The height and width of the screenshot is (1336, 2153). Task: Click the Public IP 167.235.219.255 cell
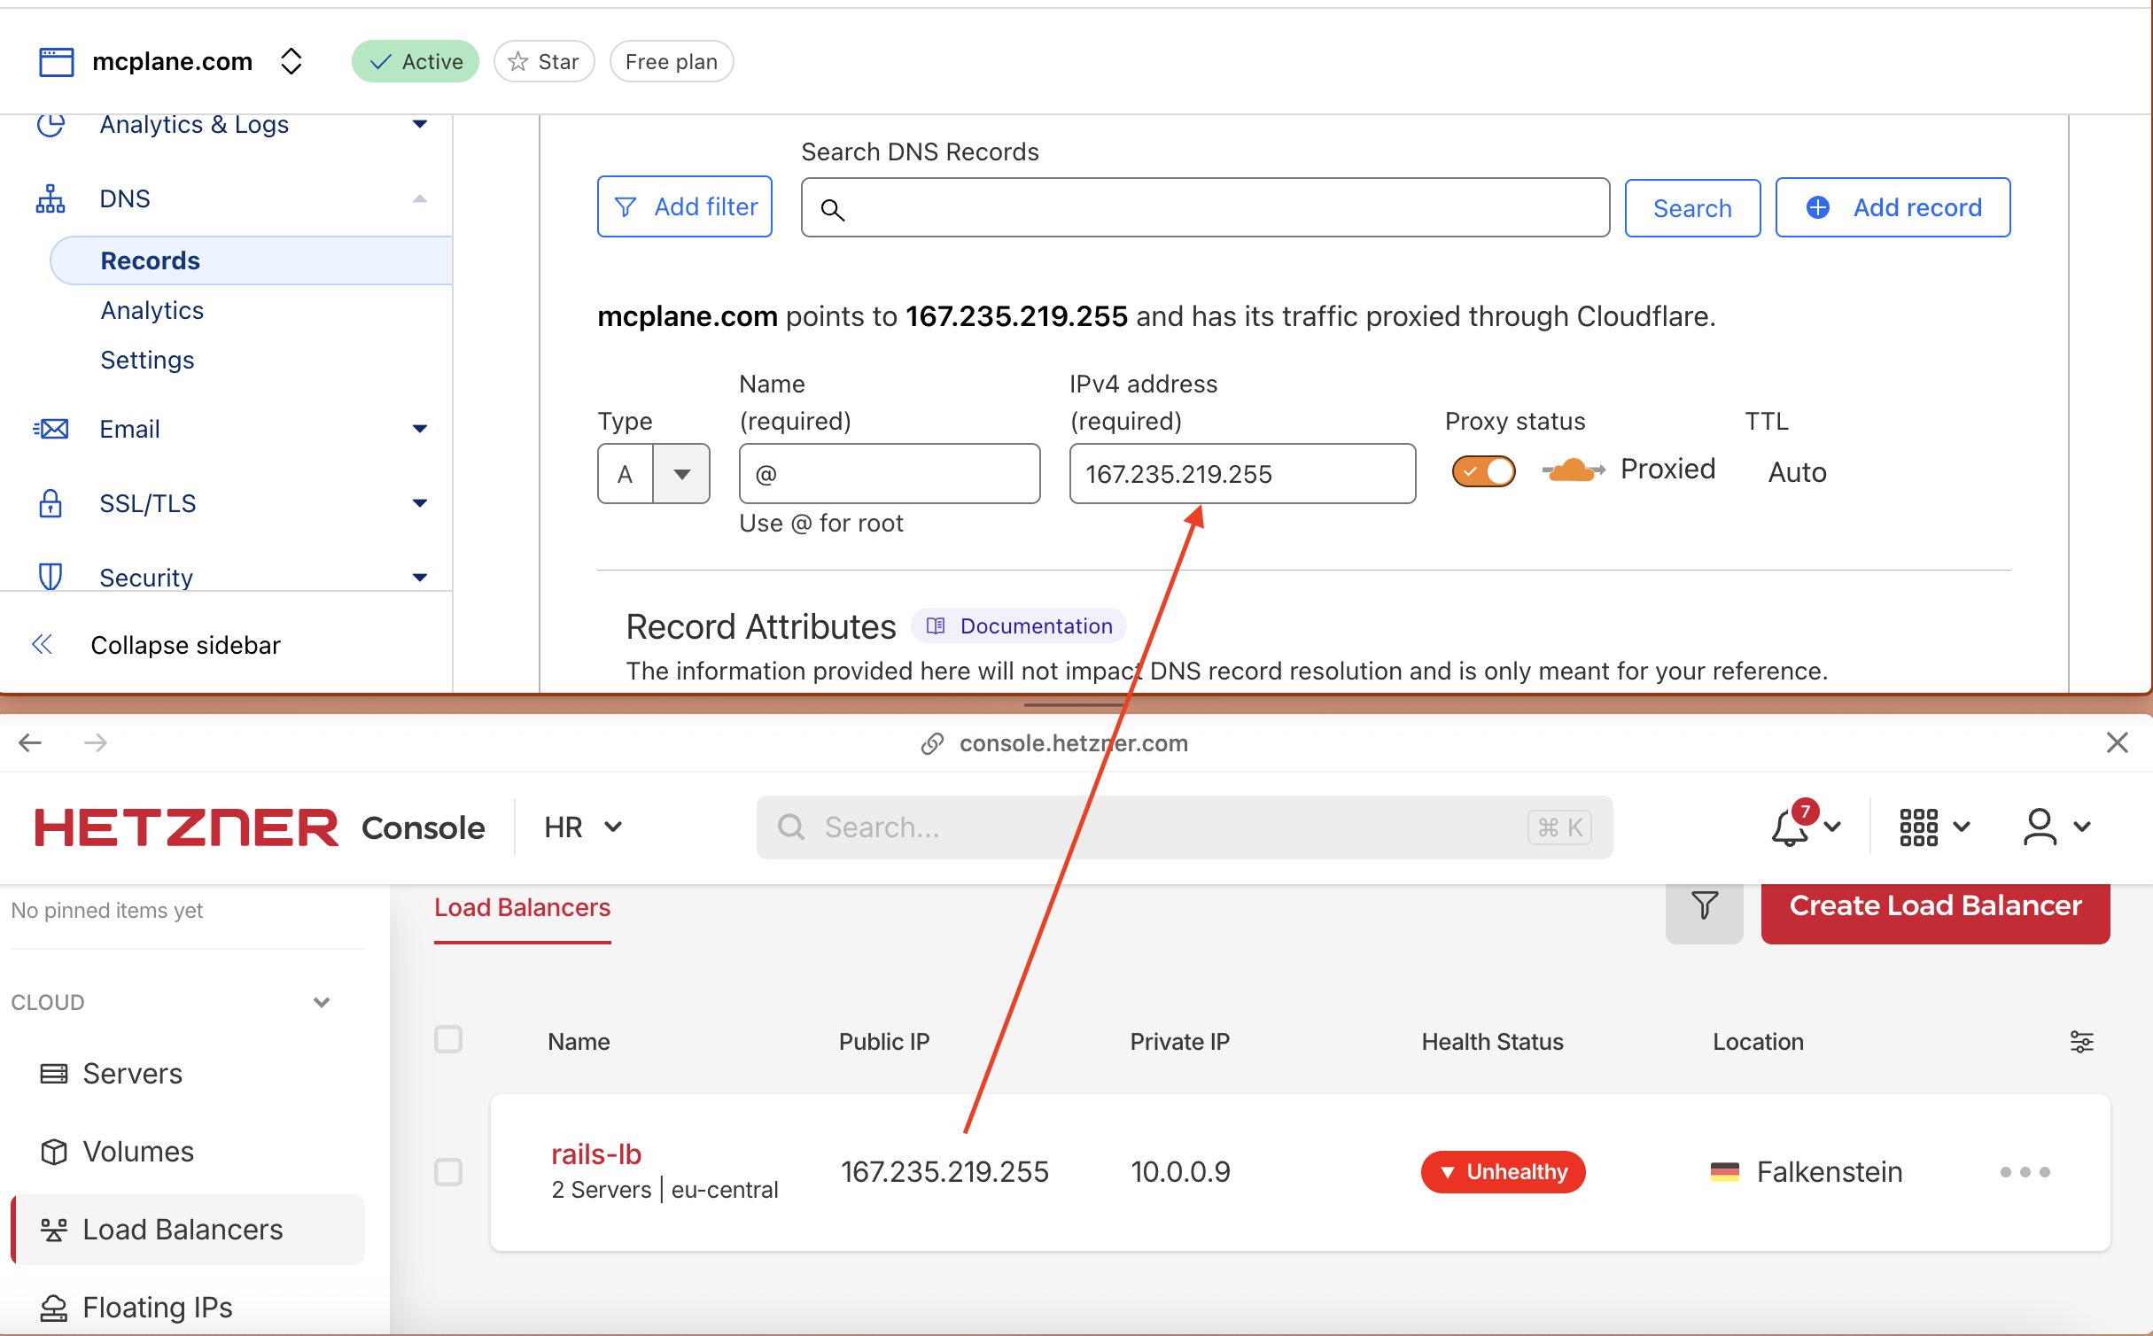(x=944, y=1172)
